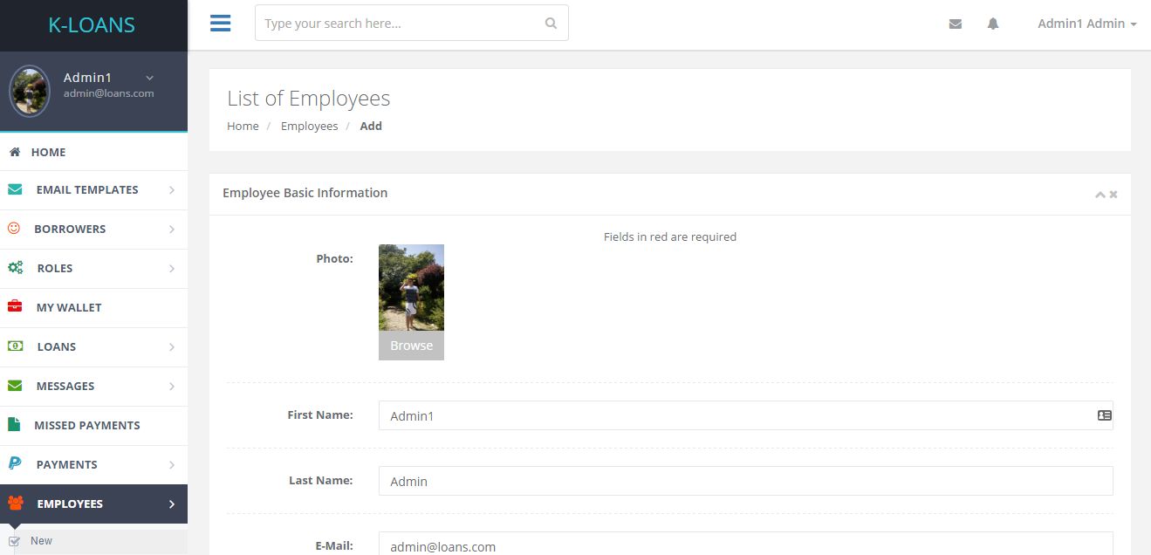Expand the Borrowers chevron
This screenshot has height=555, width=1151.
(x=172, y=230)
